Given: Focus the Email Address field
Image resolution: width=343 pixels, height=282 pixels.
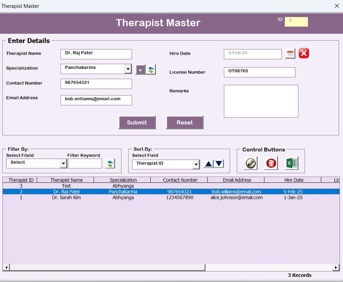Looking at the screenshot, I should click(x=96, y=100).
